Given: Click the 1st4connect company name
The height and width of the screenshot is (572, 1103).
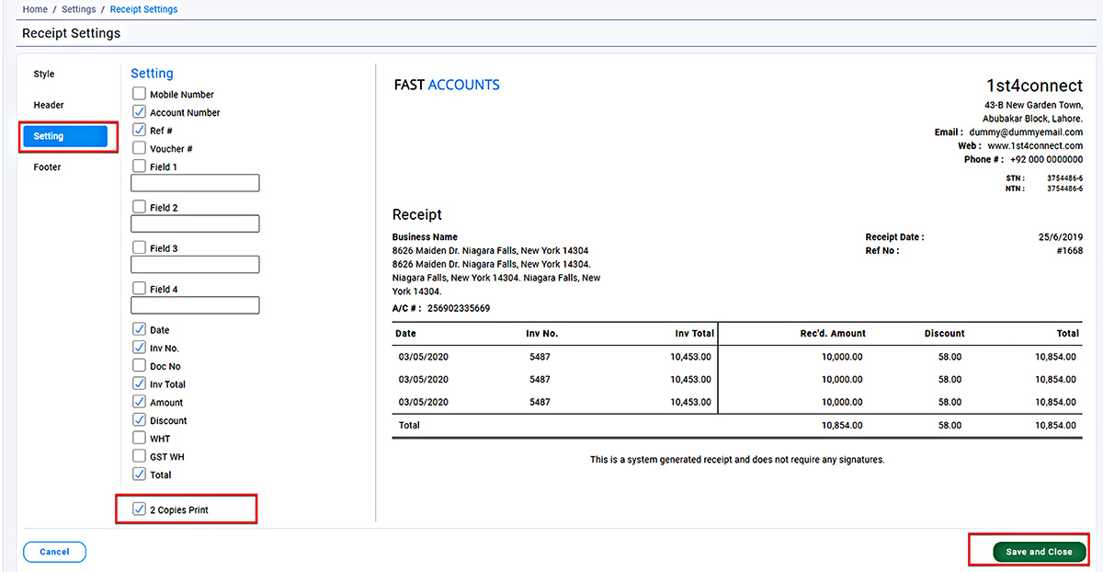Looking at the screenshot, I should pyautogui.click(x=1034, y=86).
